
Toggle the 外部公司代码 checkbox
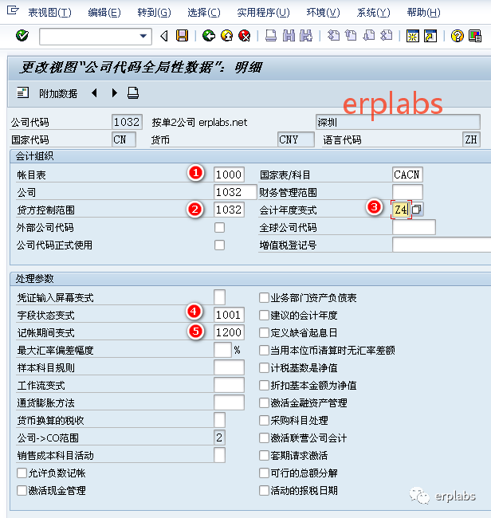[x=219, y=227]
